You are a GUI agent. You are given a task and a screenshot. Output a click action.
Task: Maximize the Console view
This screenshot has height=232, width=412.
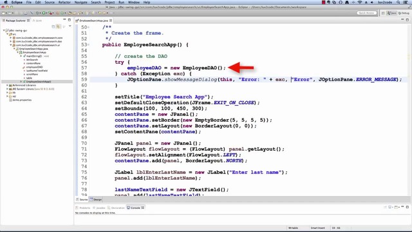point(407,207)
